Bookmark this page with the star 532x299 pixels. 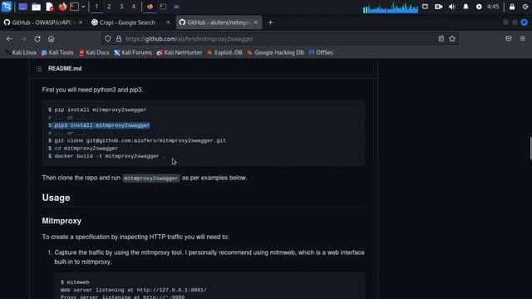(452, 39)
